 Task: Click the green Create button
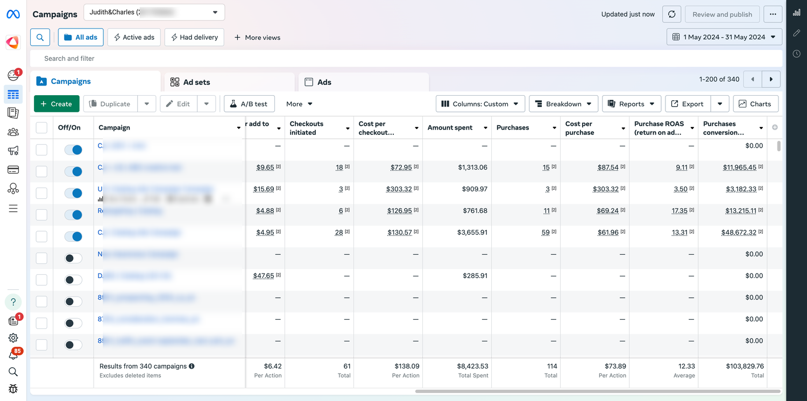pos(56,104)
